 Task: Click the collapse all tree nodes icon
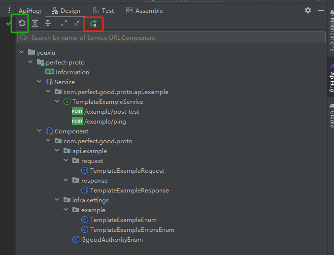(x=48, y=23)
